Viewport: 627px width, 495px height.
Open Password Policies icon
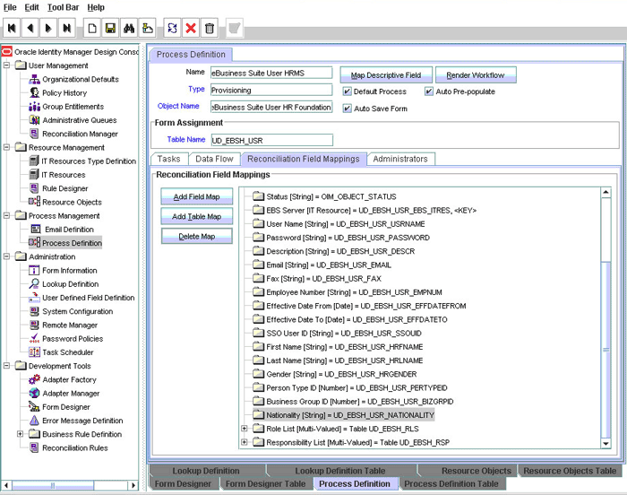[x=34, y=339]
